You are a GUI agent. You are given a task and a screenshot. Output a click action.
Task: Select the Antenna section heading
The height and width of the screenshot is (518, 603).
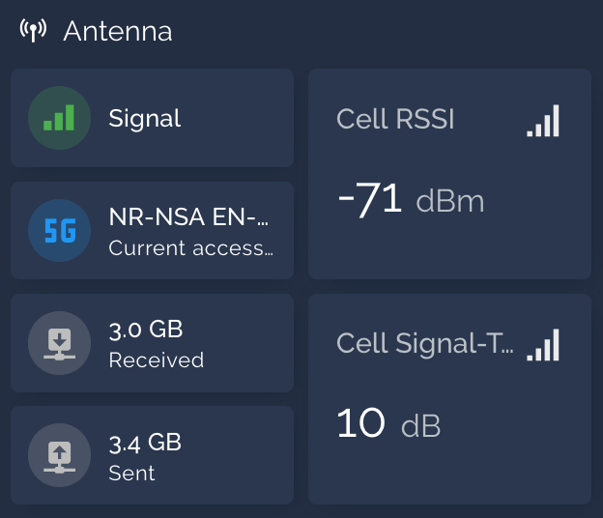coord(118,31)
